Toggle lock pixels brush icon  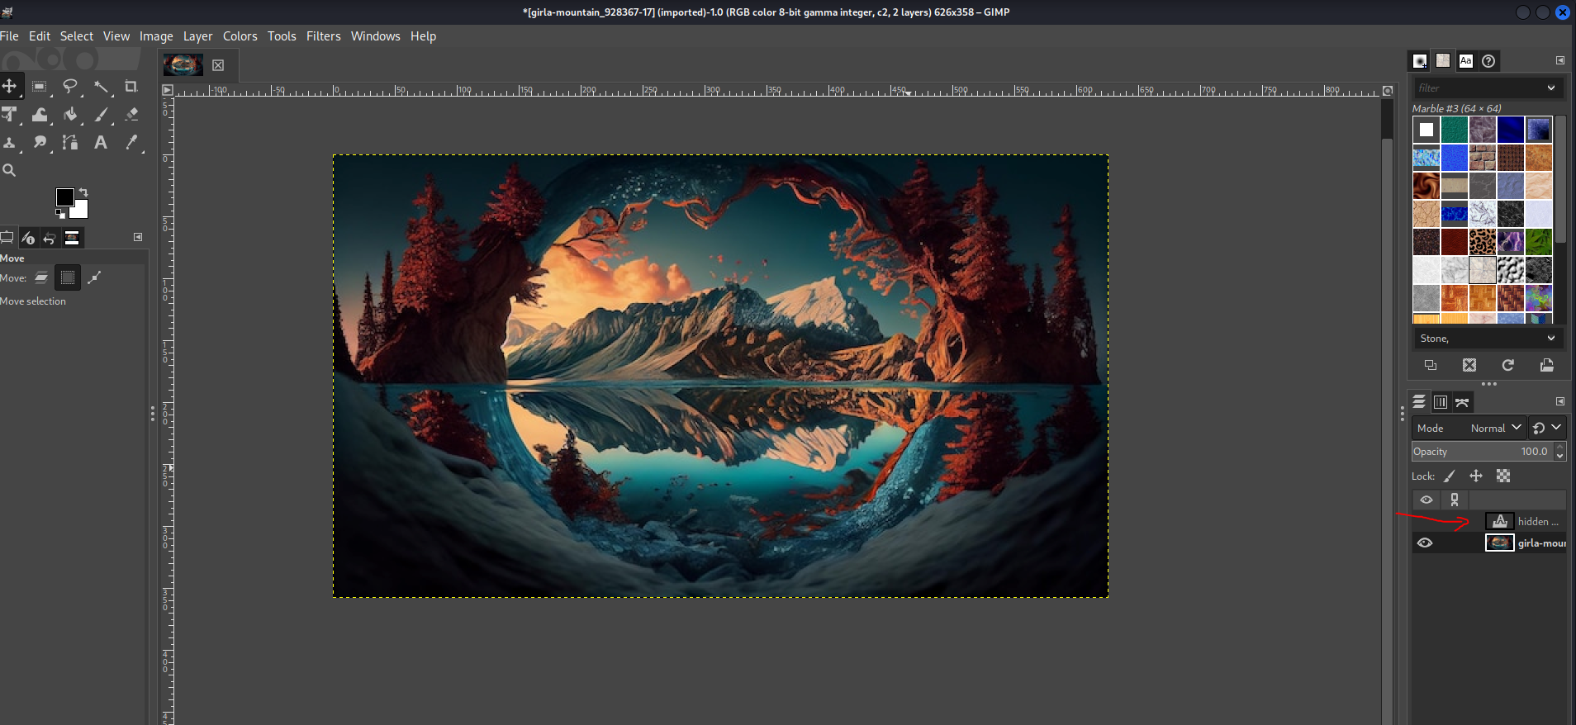click(x=1450, y=476)
